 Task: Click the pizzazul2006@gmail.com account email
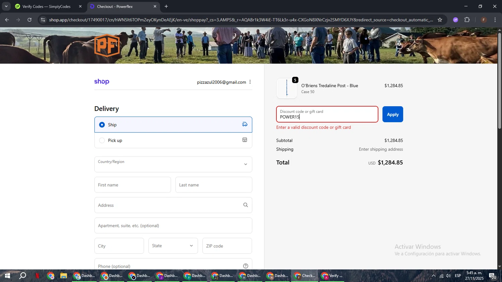click(221, 82)
